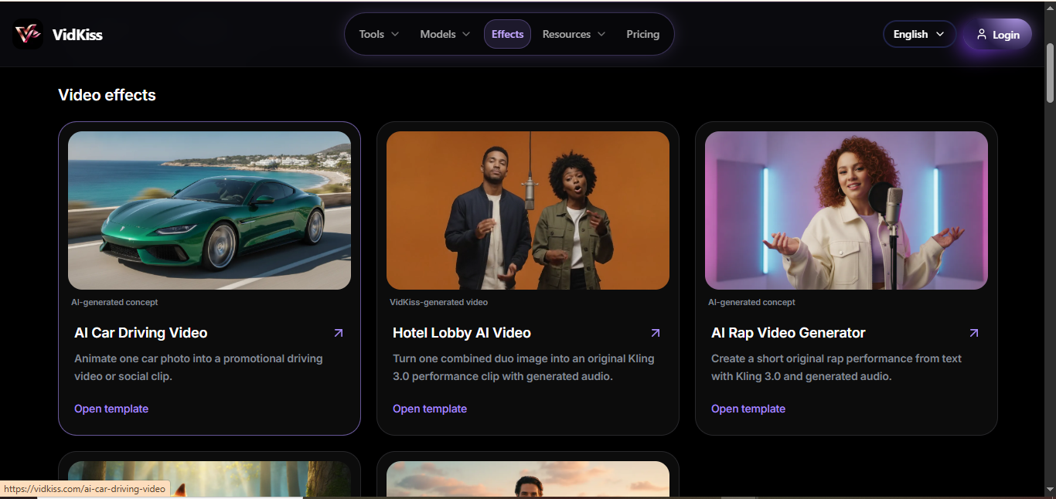Click the 'VidKiss-generated video' label

[438, 302]
